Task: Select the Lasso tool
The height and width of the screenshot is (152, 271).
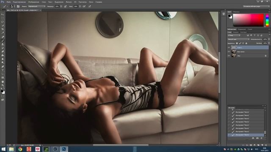Action: (x=3, y=22)
